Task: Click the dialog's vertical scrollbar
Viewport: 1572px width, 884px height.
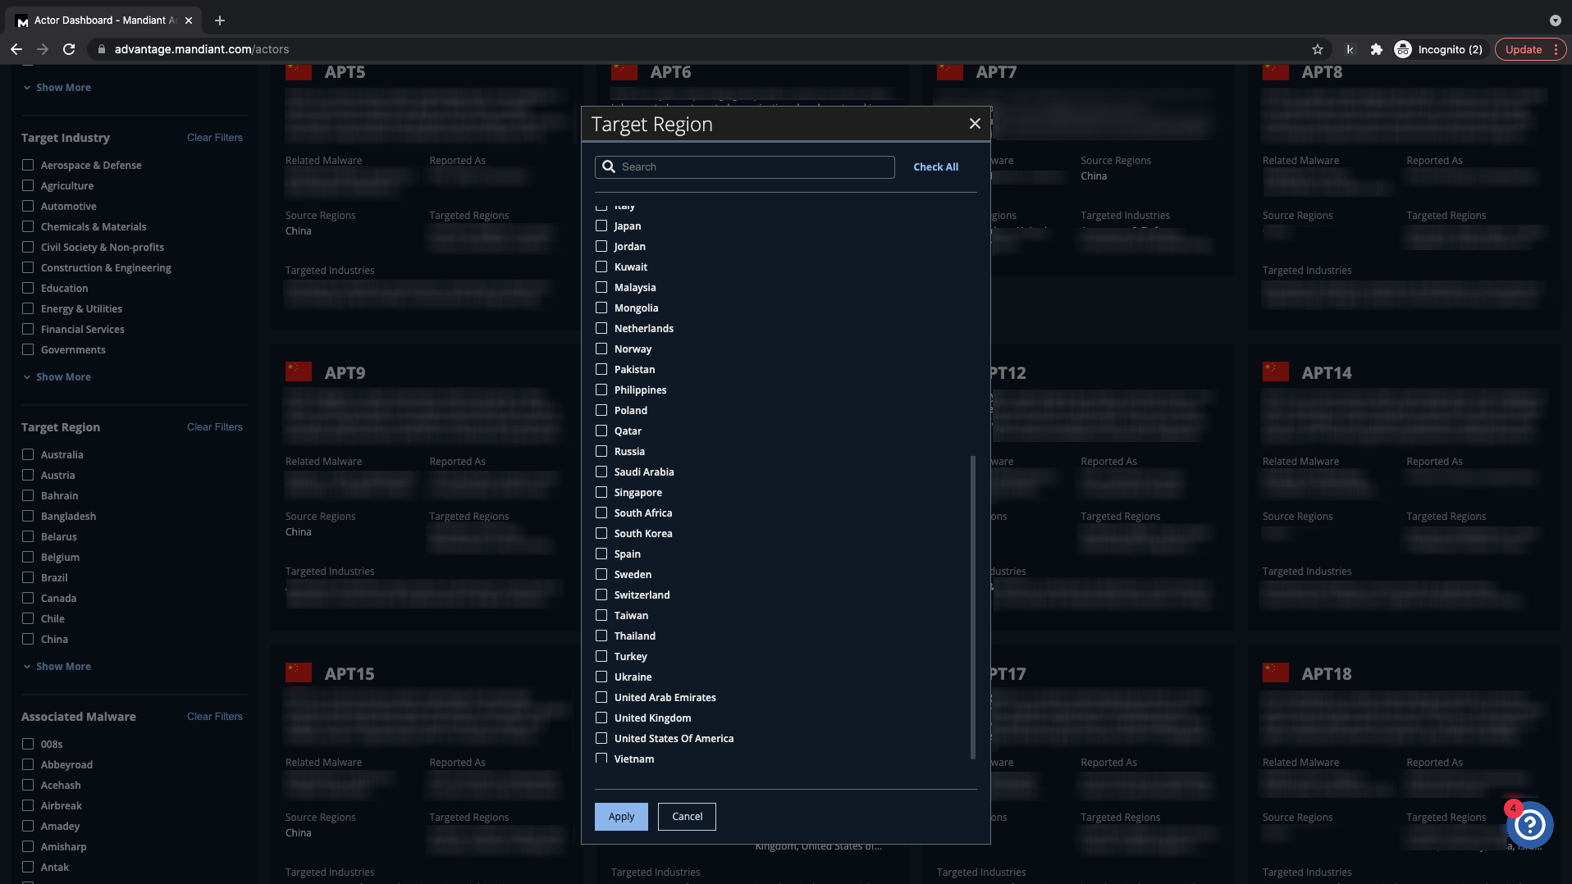Action: coord(973,607)
